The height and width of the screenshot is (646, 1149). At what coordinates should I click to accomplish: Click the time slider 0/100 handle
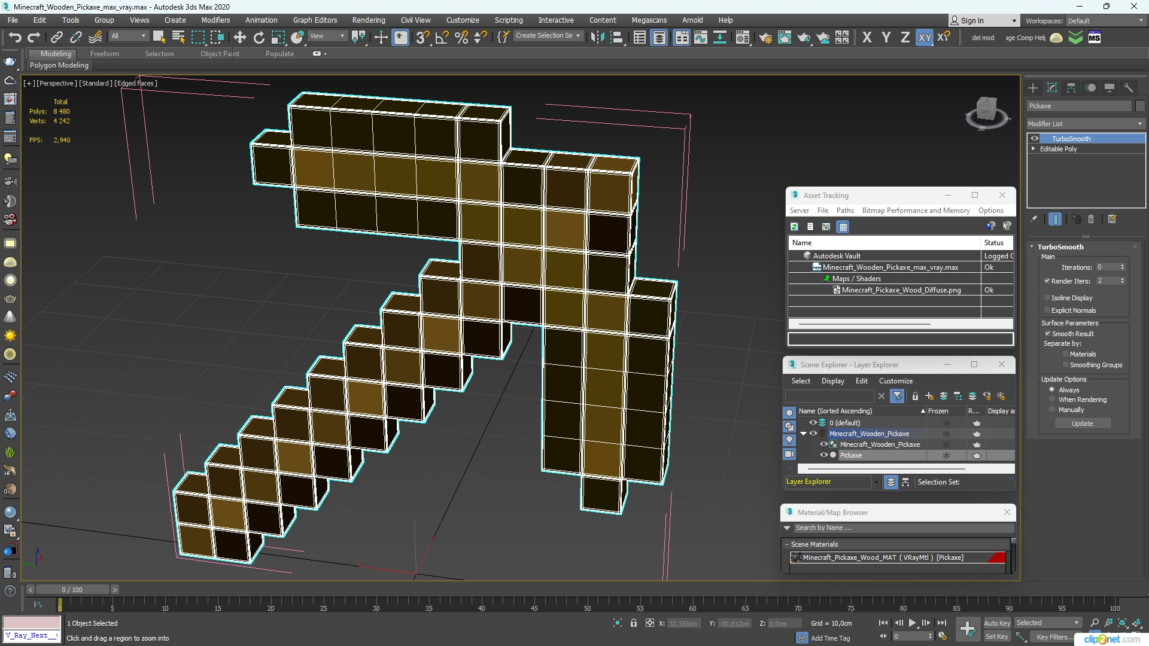click(71, 590)
